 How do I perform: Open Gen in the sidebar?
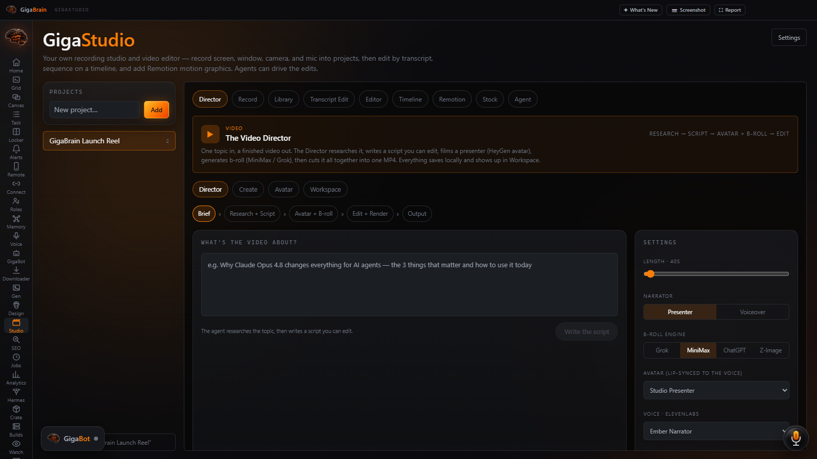[x=16, y=291]
